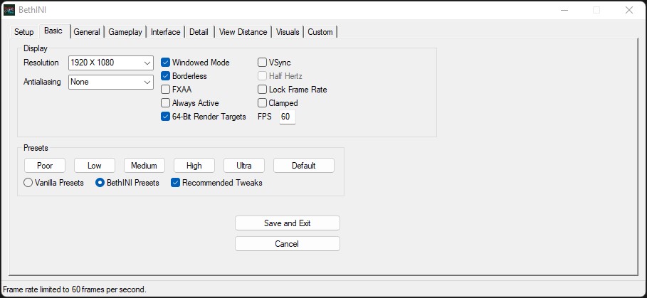This screenshot has height=298, width=647.
Task: Disable Windowed Mode checkbox
Action: click(166, 63)
